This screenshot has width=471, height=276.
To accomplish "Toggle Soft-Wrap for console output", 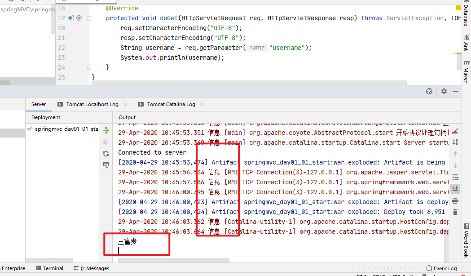I will (x=455, y=177).
